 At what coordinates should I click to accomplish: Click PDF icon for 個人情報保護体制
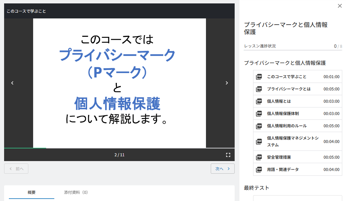[259, 114]
